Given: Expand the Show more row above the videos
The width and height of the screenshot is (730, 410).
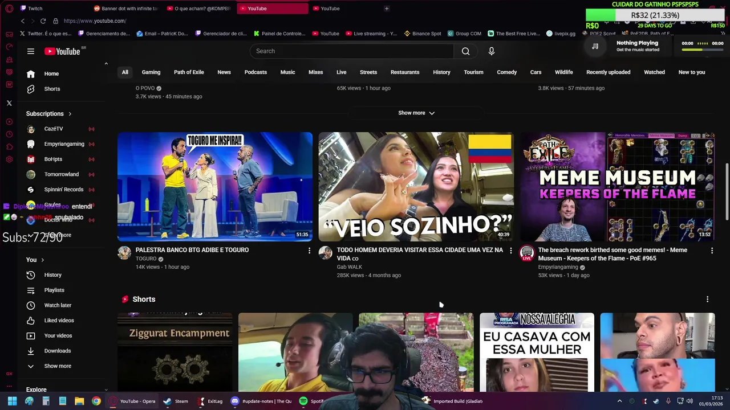Looking at the screenshot, I should coord(416,113).
